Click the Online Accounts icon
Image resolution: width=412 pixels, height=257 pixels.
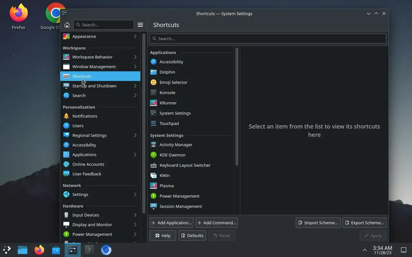[x=66, y=164]
